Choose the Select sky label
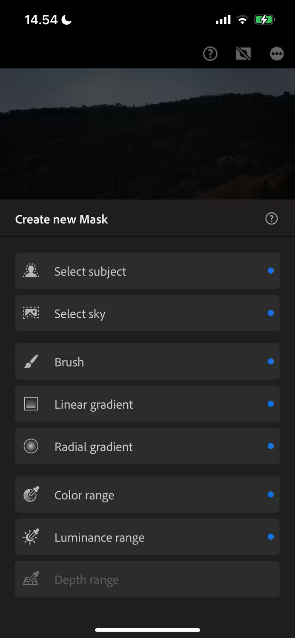This screenshot has width=295, height=638. 80,314
